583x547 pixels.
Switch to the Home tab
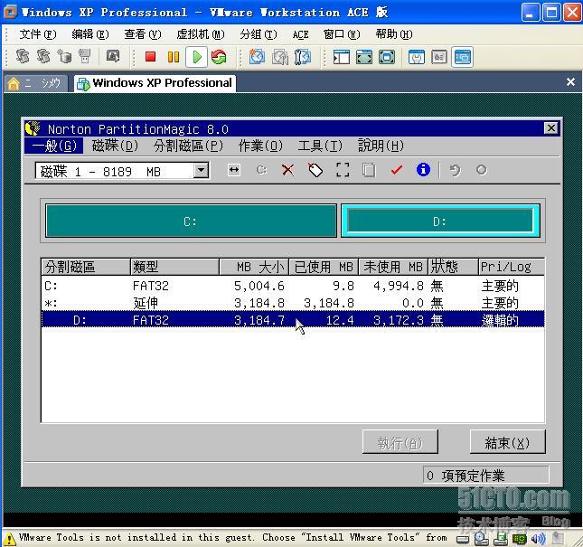36,83
